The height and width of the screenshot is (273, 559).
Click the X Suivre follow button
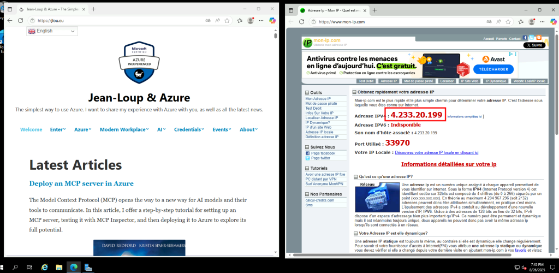[534, 45]
